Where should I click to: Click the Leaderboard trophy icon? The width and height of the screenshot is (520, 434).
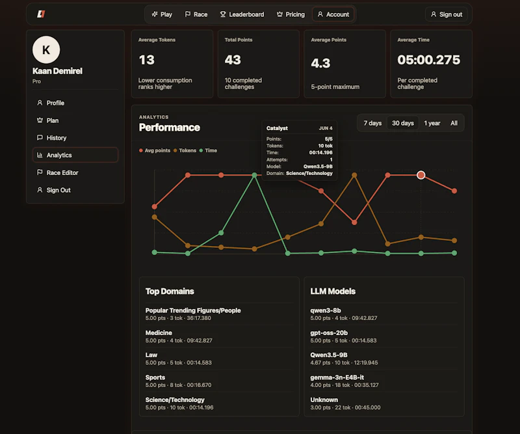point(223,14)
